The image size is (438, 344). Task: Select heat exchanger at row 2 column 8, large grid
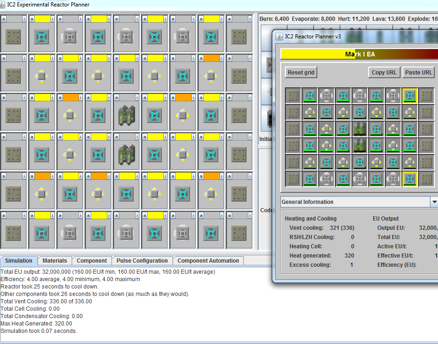click(211, 76)
